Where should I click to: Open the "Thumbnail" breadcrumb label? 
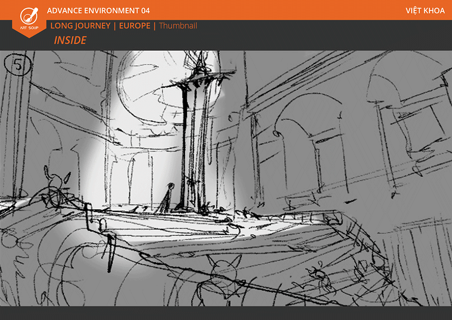(x=178, y=26)
